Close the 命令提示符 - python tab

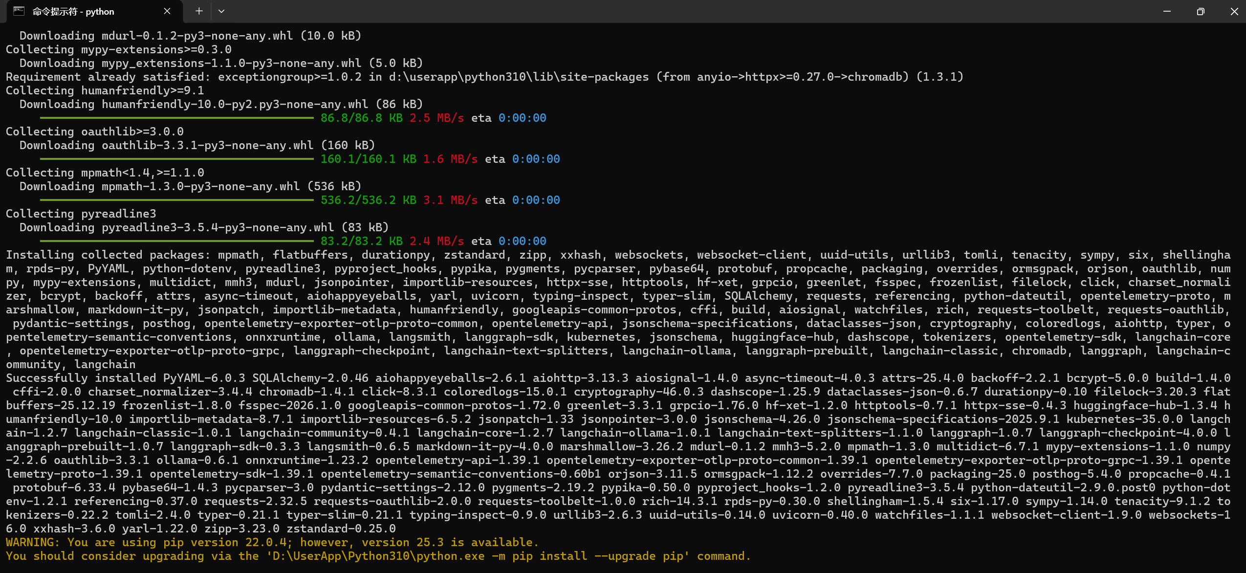coord(167,11)
